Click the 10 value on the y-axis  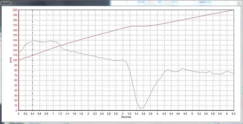[16, 105]
